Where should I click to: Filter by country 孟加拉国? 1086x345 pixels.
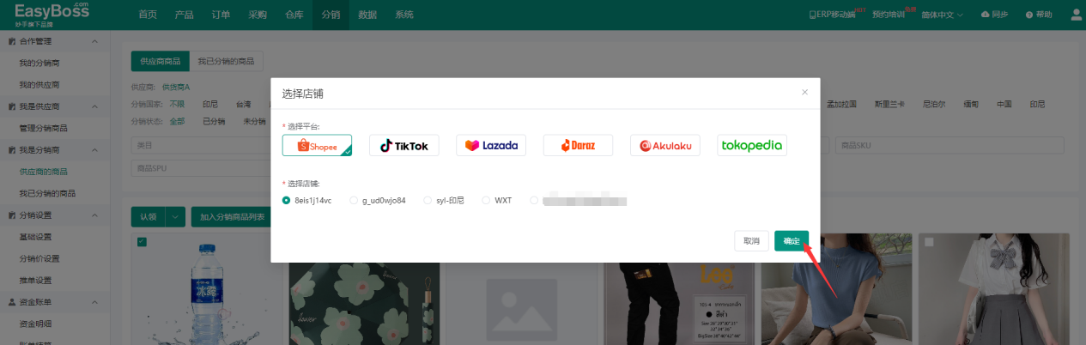pos(841,104)
